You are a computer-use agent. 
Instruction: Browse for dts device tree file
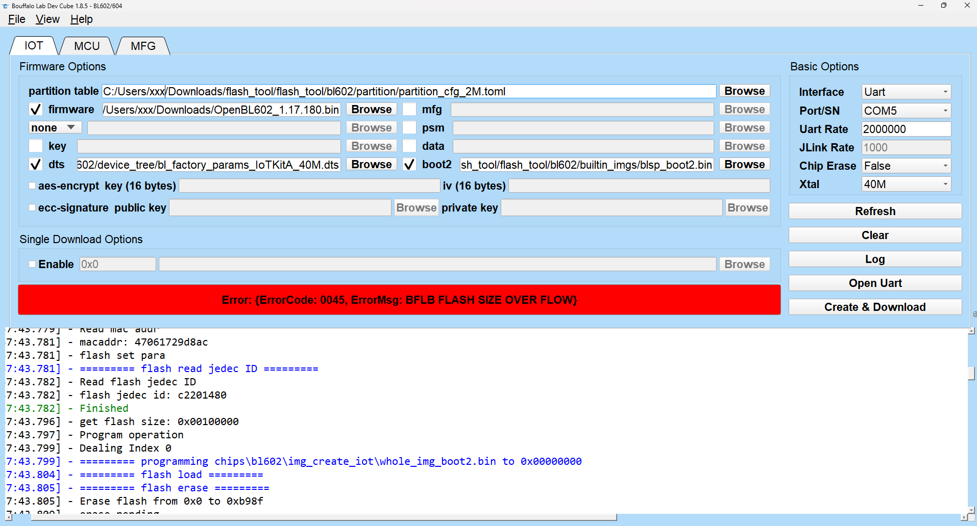372,164
